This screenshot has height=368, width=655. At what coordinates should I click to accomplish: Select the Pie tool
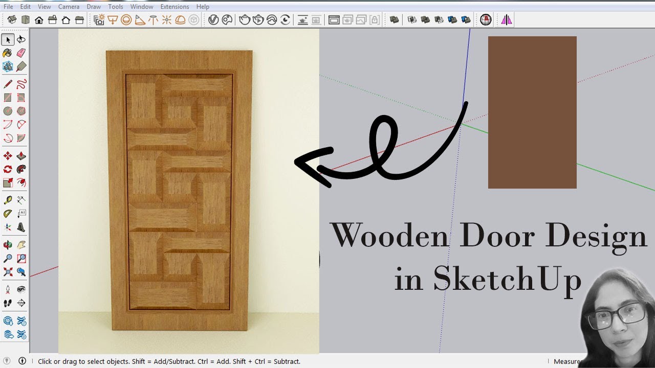[x=21, y=138]
